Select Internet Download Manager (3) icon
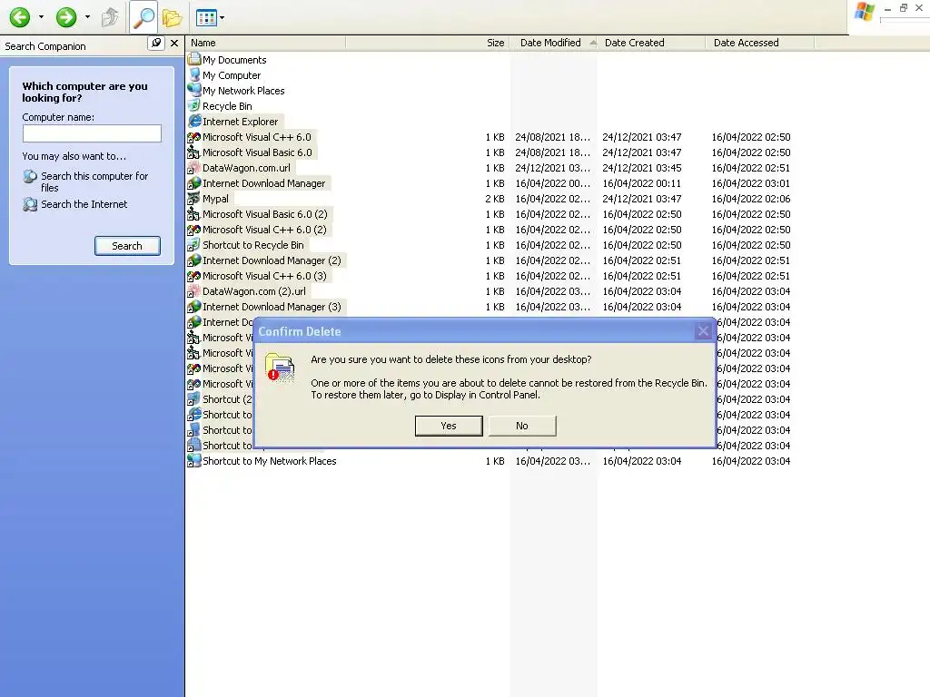 pyautogui.click(x=194, y=307)
